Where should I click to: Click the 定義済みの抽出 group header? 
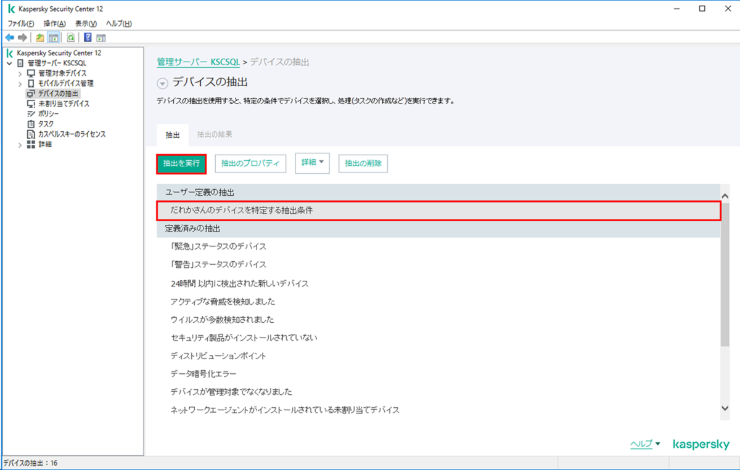438,229
